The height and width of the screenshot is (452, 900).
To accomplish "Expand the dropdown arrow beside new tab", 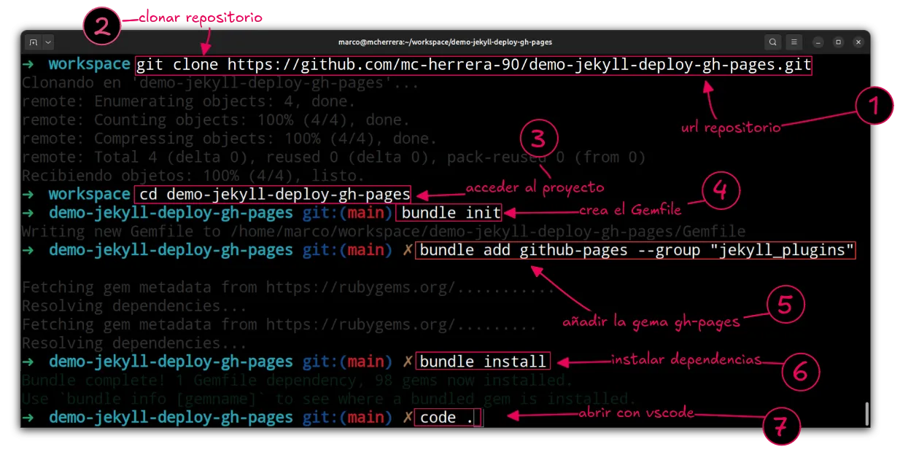I will [48, 42].
